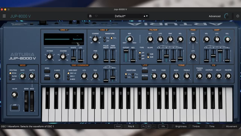Click the redo arrow in bottom bar

(153, 127)
